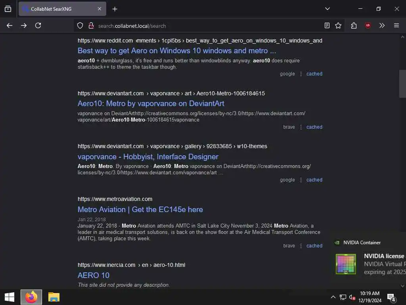406x305 pixels.
Task: Click the page vertical scrollbar thumb
Action: click(x=402, y=83)
